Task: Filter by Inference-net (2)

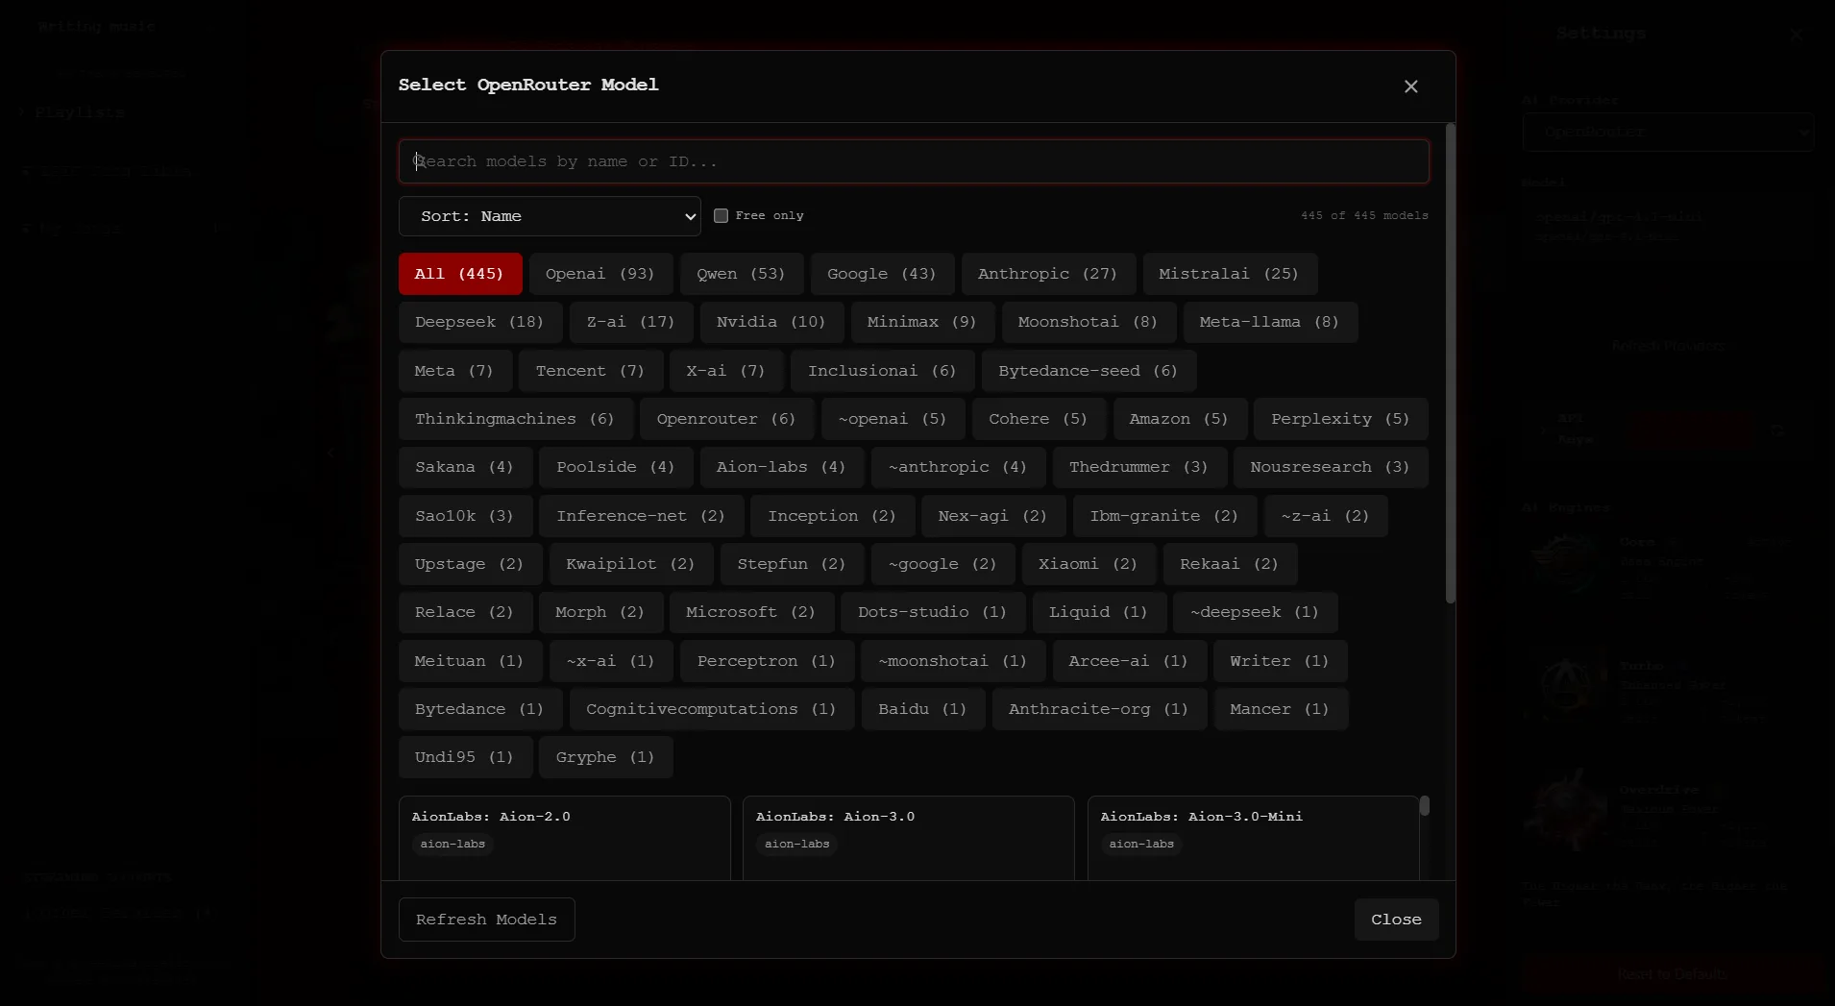Action: point(642,516)
